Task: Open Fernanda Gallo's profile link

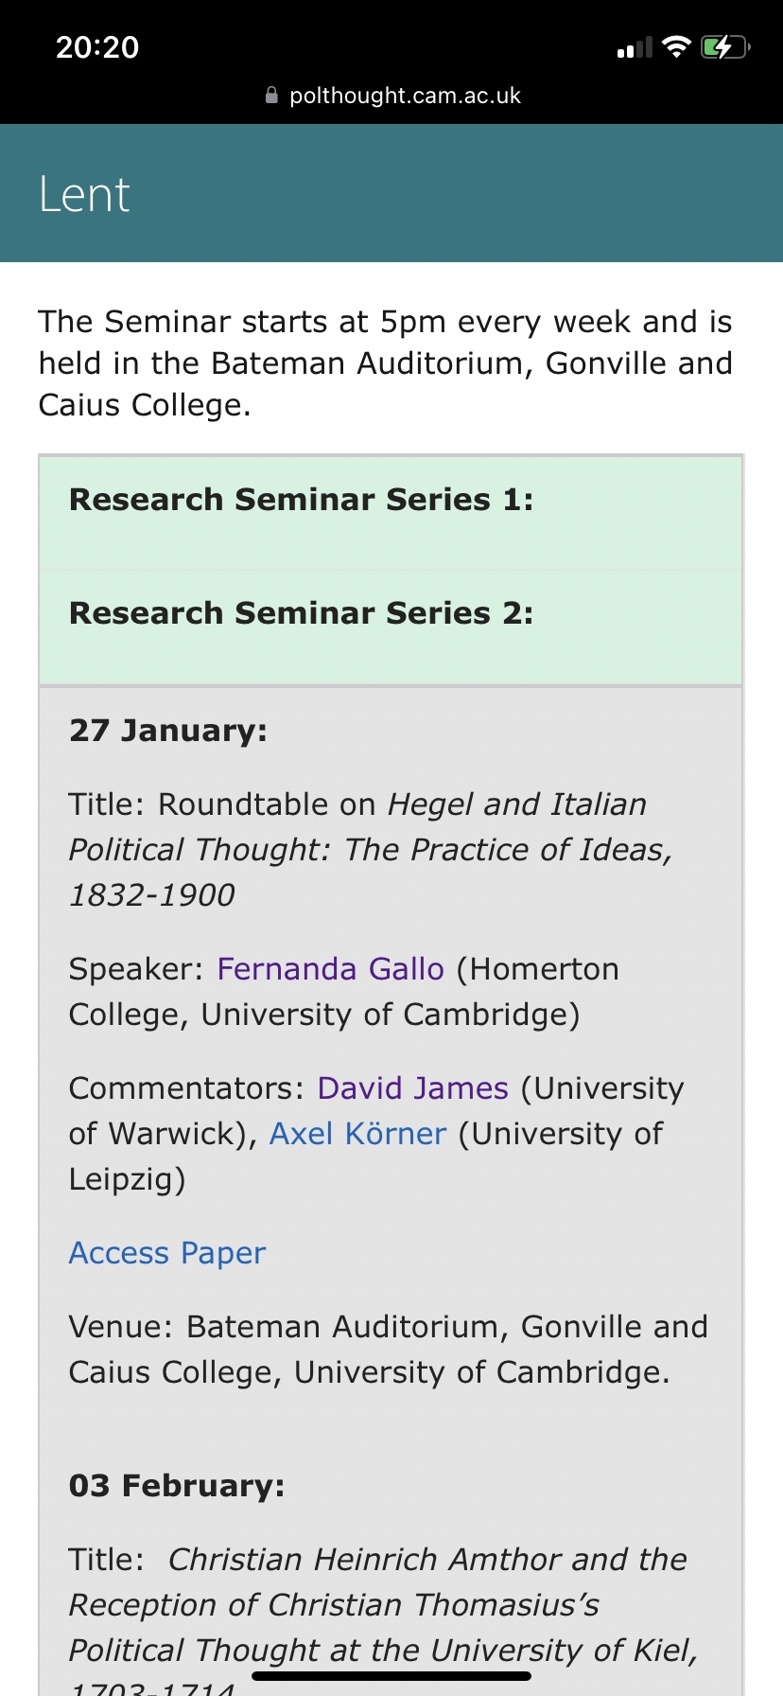Action: [330, 969]
